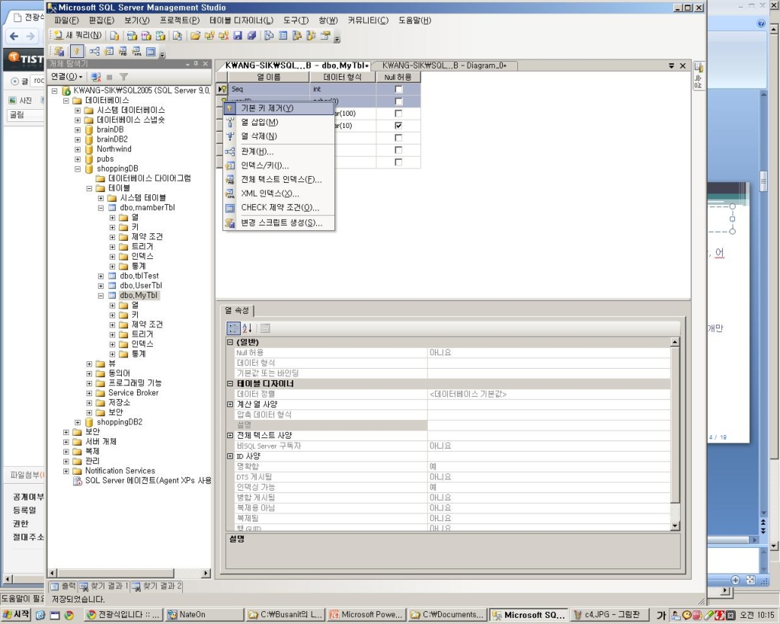This screenshot has height=624, width=780.
Task: Expand the brainDB database node
Action: (x=78, y=130)
